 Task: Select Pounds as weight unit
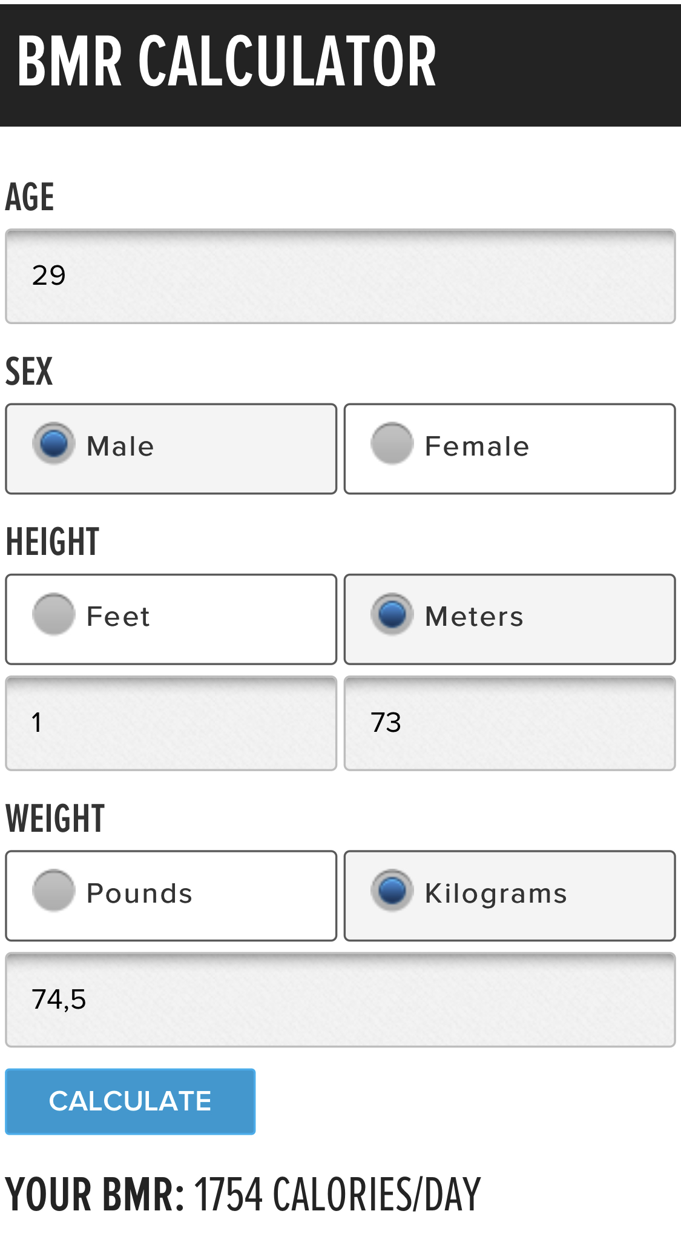[x=54, y=891]
